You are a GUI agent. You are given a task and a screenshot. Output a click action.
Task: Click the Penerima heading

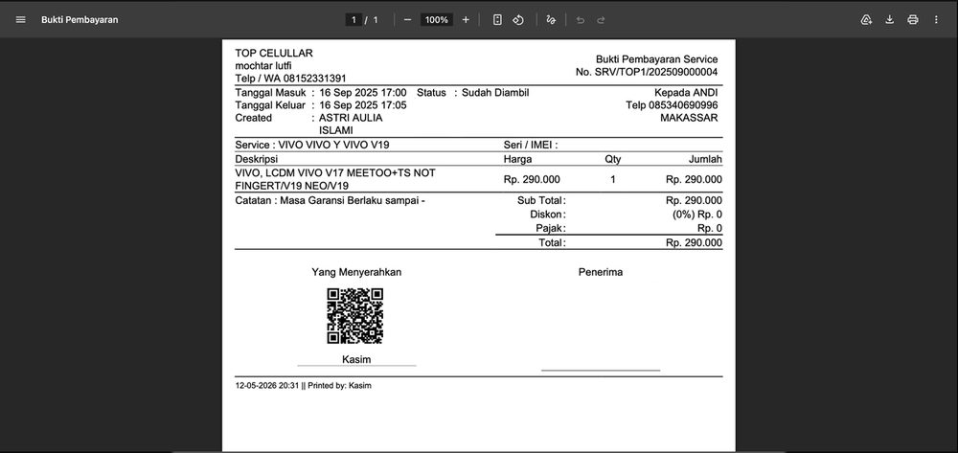tap(601, 272)
